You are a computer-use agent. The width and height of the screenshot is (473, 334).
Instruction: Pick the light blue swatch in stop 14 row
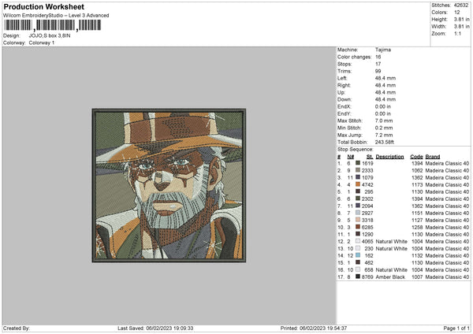(x=358, y=255)
